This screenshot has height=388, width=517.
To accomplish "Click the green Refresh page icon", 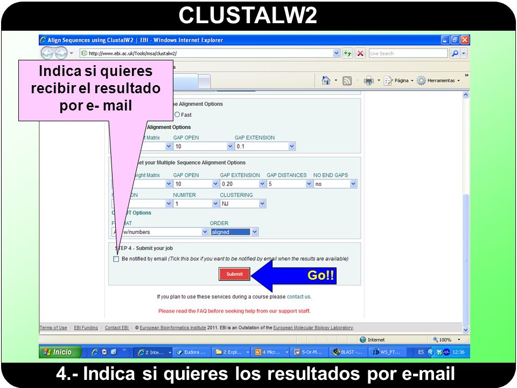I will pyautogui.click(x=347, y=53).
